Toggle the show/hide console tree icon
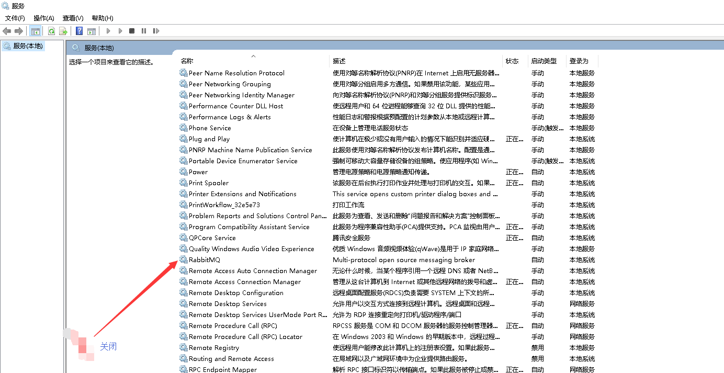Viewport: 724px width, 373px height. 36,31
